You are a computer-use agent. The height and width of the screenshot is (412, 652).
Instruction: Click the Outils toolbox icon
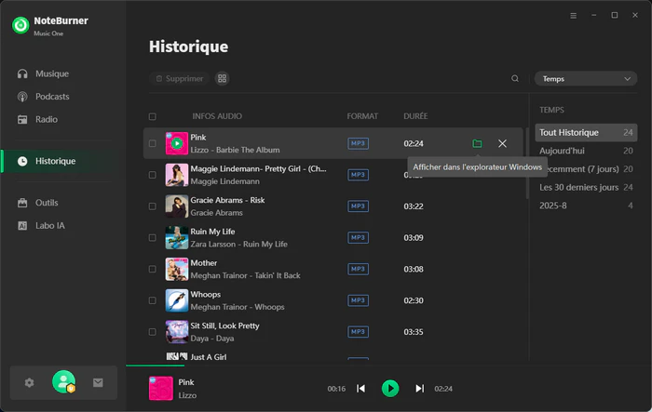22,203
